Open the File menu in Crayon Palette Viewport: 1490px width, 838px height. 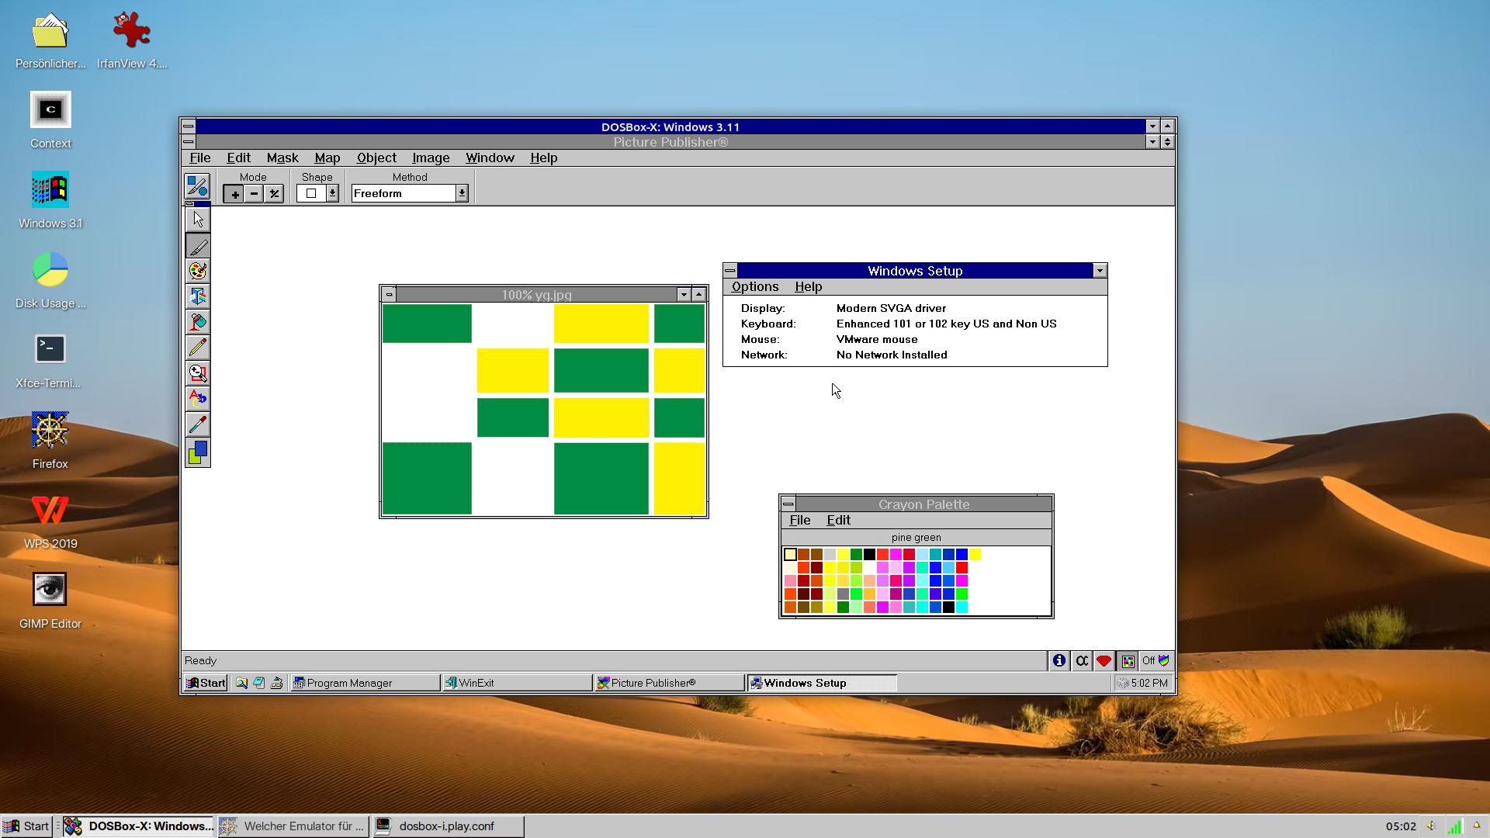(800, 521)
